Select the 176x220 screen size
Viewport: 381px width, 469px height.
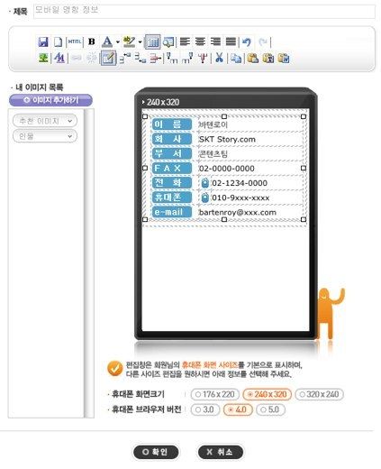[215, 394]
